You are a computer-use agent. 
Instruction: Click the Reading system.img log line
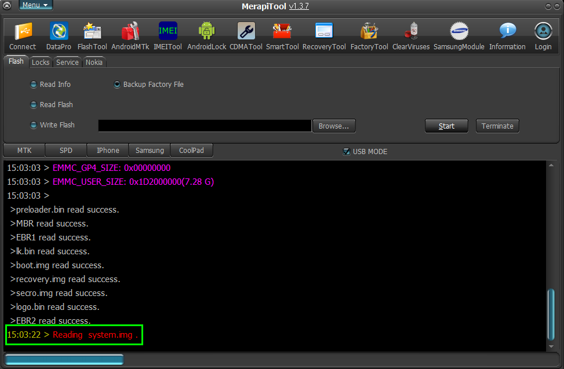(x=72, y=335)
